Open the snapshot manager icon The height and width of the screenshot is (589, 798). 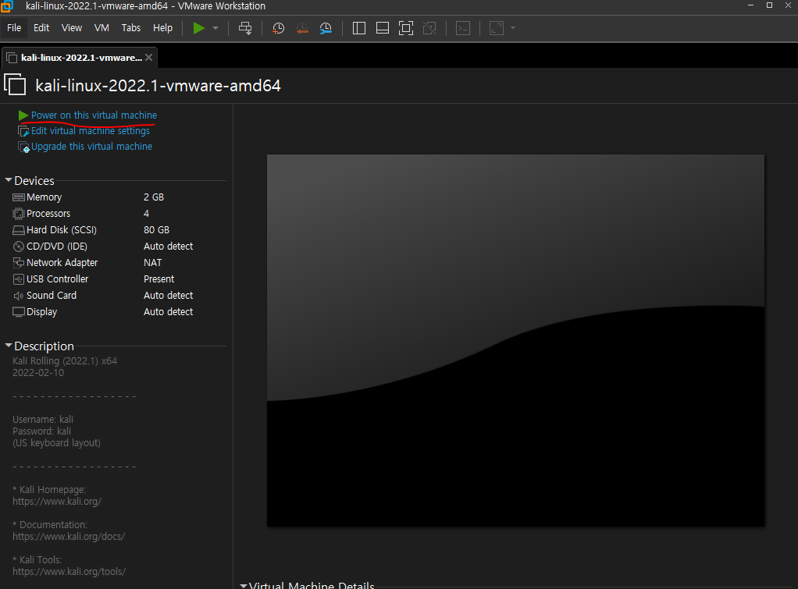pos(326,28)
